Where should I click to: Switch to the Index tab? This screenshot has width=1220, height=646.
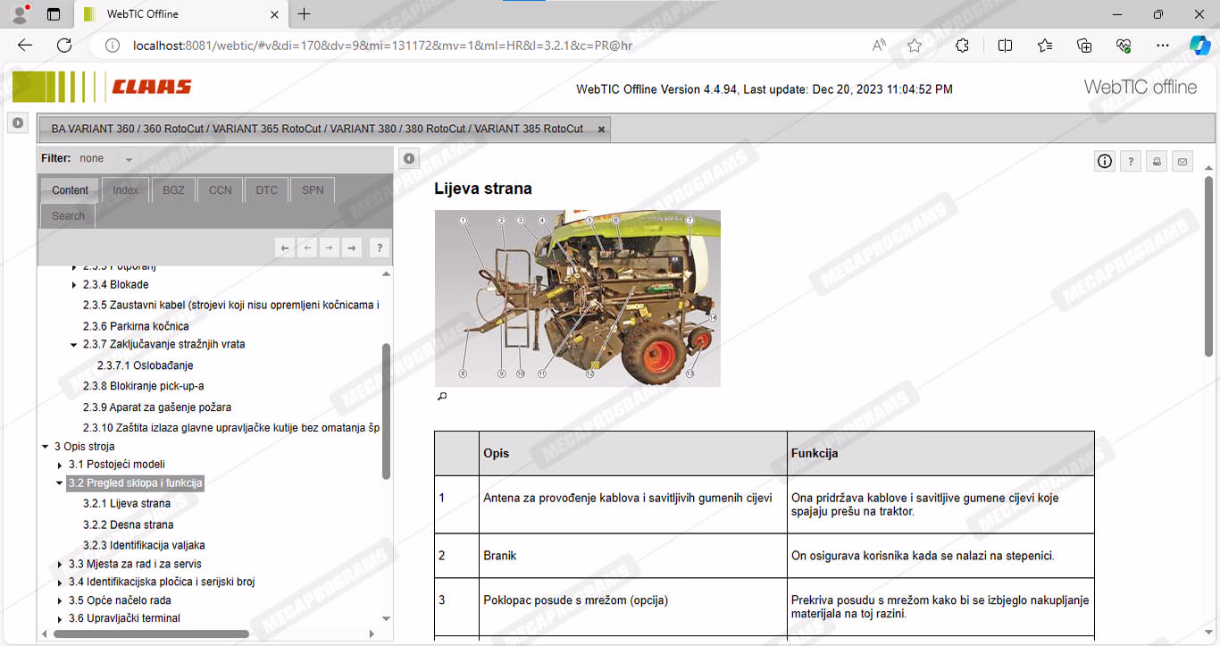[125, 190]
